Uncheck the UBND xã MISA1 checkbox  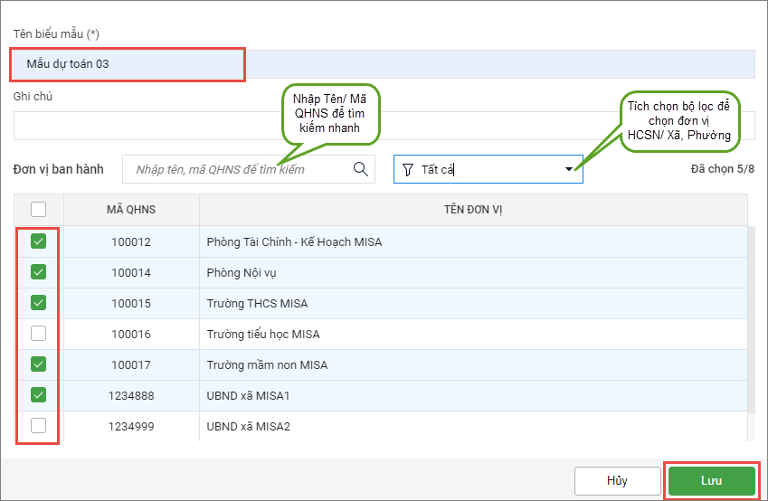[x=39, y=395]
